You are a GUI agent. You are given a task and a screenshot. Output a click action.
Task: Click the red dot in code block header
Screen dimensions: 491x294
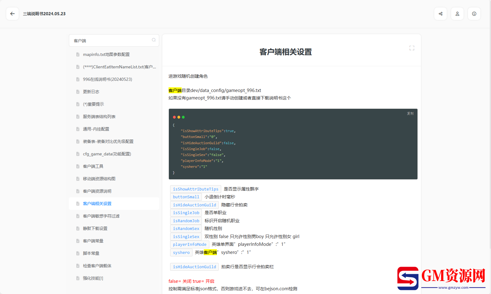(174, 117)
